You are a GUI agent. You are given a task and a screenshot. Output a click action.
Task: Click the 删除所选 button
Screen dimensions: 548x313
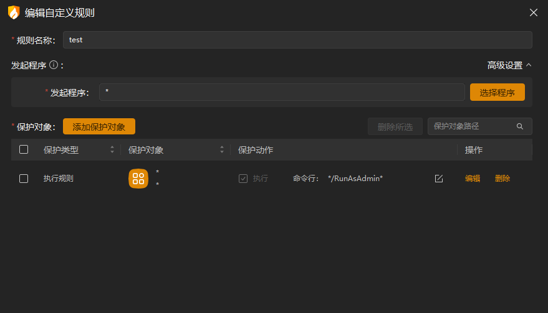click(x=395, y=127)
